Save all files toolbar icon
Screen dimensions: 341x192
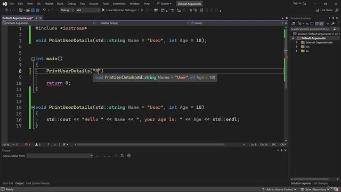37,10
